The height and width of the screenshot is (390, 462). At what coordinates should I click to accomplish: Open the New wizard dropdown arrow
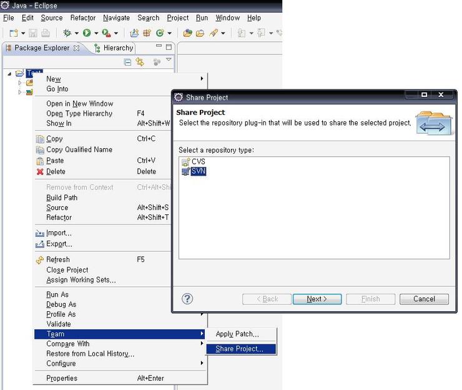coord(23,33)
